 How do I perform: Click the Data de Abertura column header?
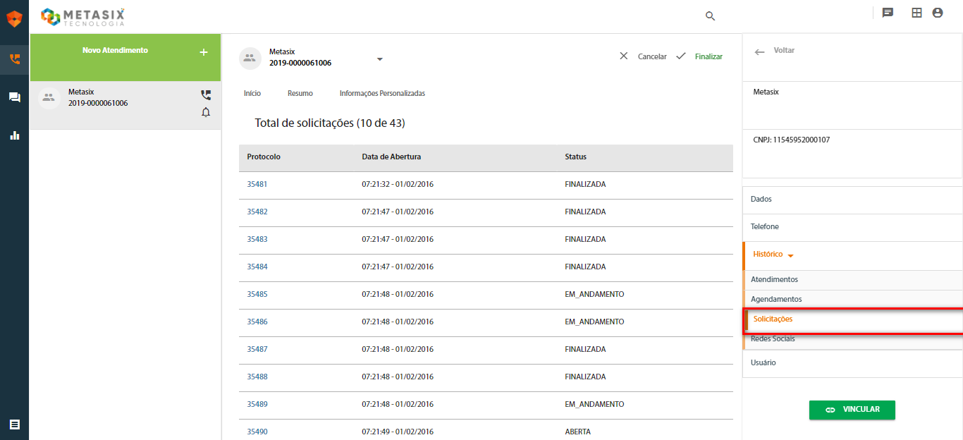[x=391, y=157]
